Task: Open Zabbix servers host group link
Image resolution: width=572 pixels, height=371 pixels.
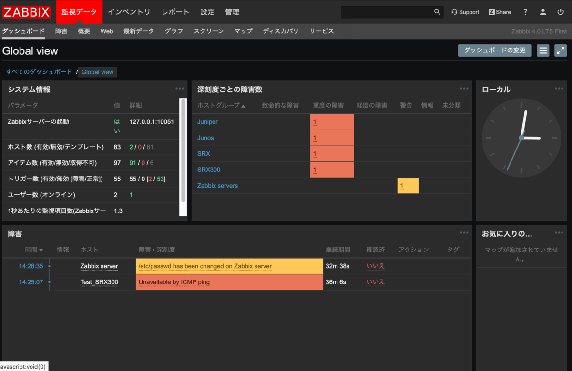Action: (x=217, y=186)
